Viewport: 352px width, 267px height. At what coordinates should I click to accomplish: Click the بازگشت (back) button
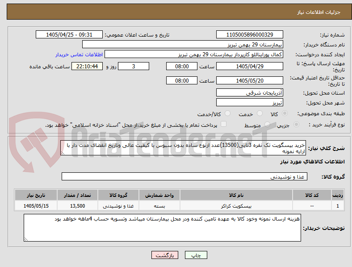coord(165,255)
